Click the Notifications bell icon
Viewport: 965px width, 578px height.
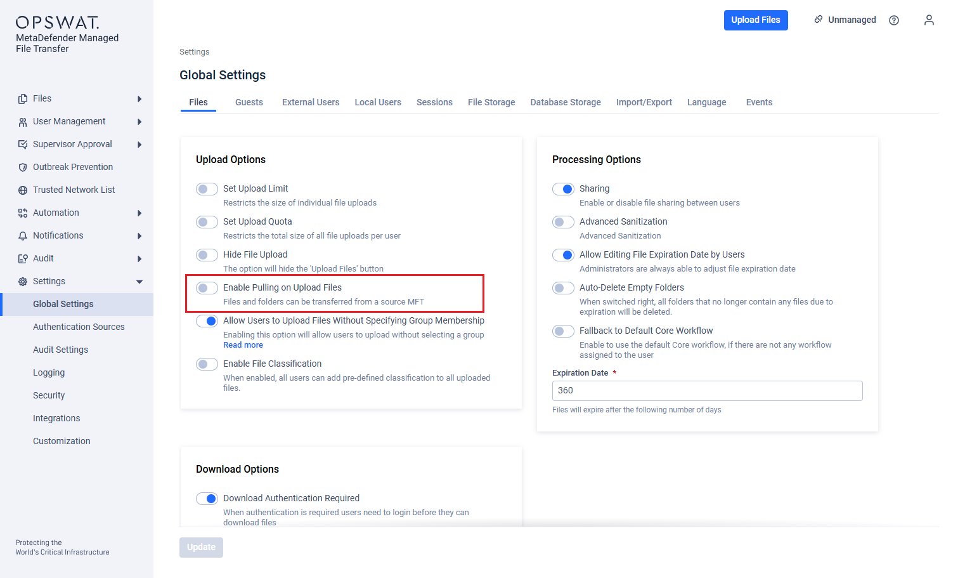[x=23, y=236]
